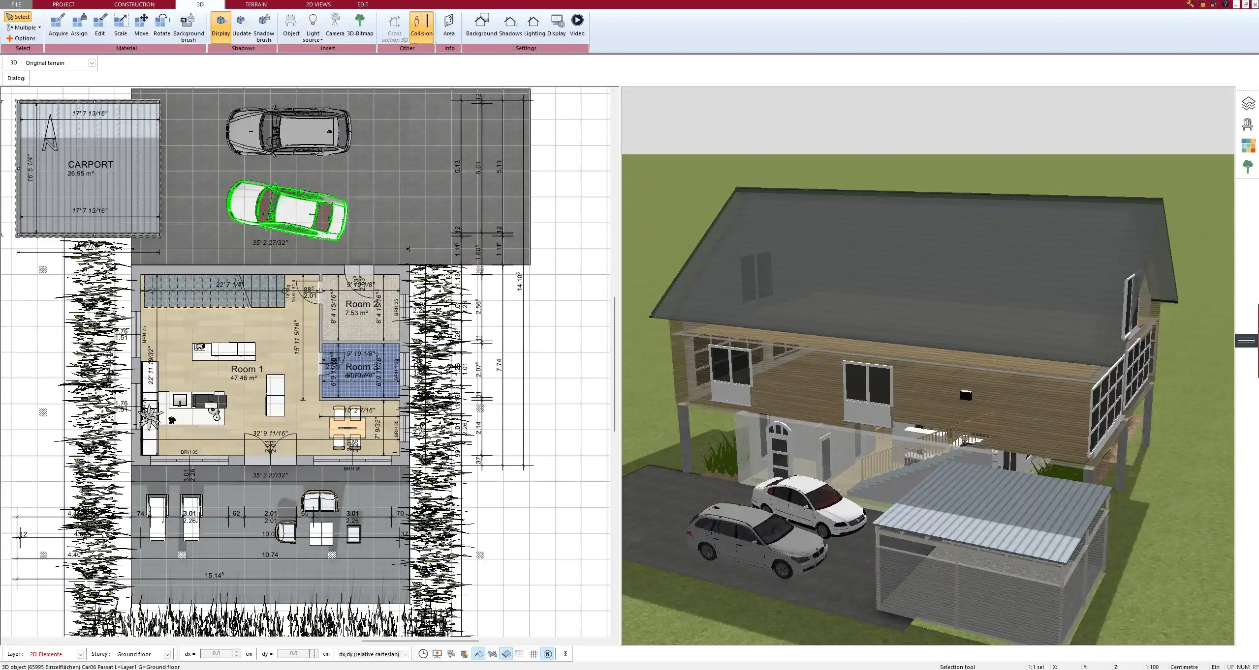Open the Layer 2D-Elemente dropdown
The height and width of the screenshot is (670, 1259).
(79, 654)
